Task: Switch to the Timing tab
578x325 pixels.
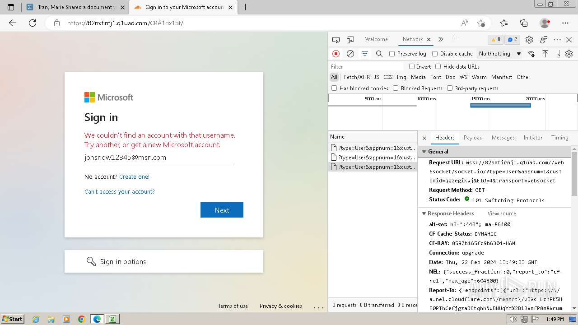Action: point(559,138)
